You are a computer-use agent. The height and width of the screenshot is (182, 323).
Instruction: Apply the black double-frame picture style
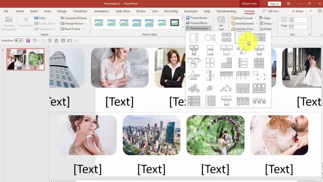(175, 23)
